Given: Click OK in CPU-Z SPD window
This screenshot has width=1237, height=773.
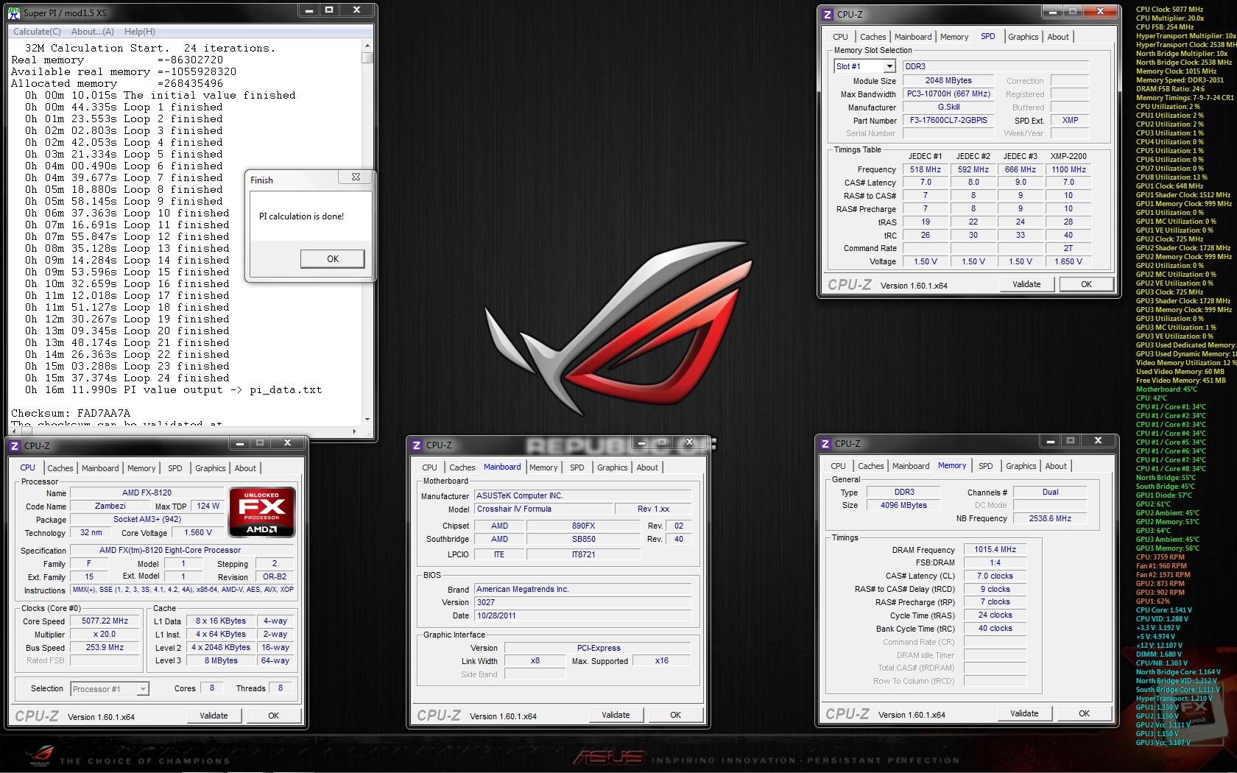Looking at the screenshot, I should coord(1086,284).
